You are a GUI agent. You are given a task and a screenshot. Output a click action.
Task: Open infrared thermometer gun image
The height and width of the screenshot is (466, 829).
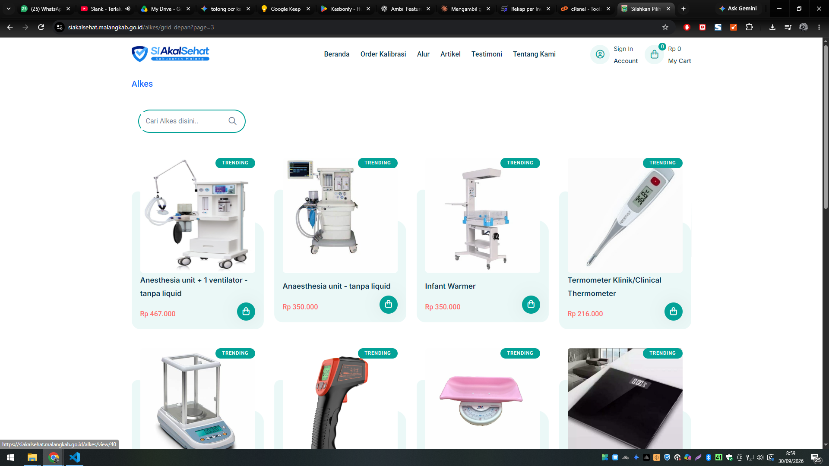pos(340,399)
